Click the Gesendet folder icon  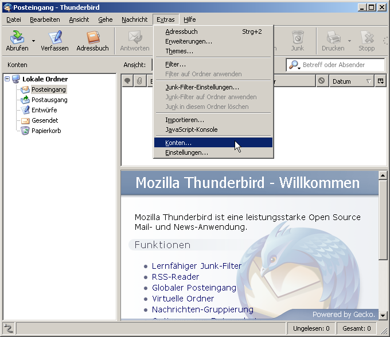[25, 121]
